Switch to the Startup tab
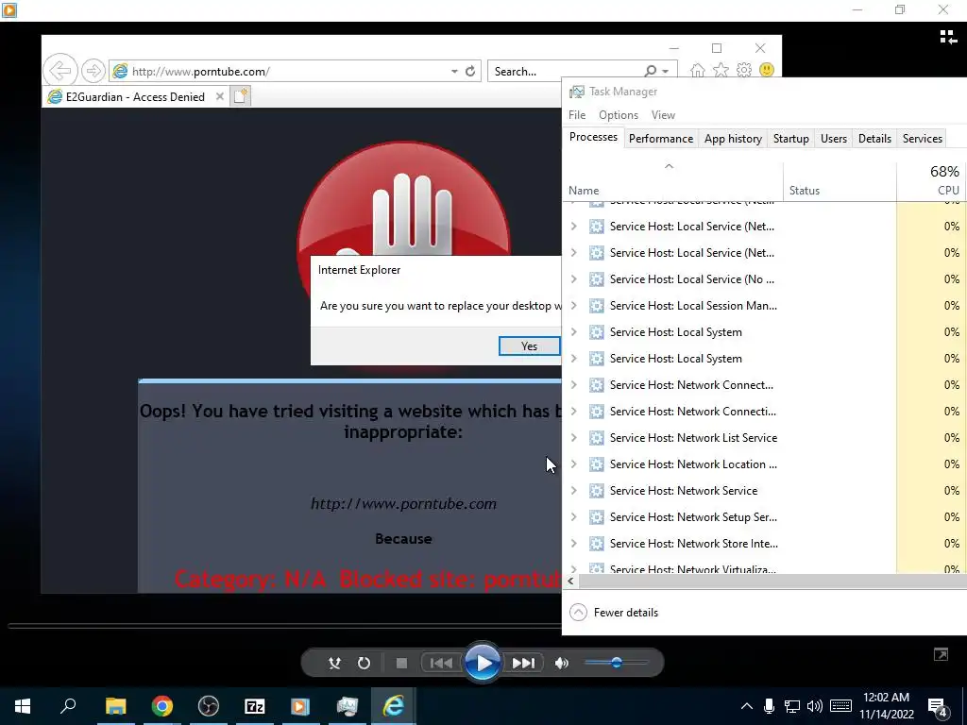 (x=791, y=139)
